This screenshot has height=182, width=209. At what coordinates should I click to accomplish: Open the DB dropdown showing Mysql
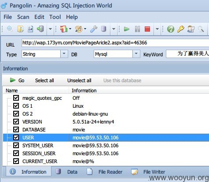(136, 54)
